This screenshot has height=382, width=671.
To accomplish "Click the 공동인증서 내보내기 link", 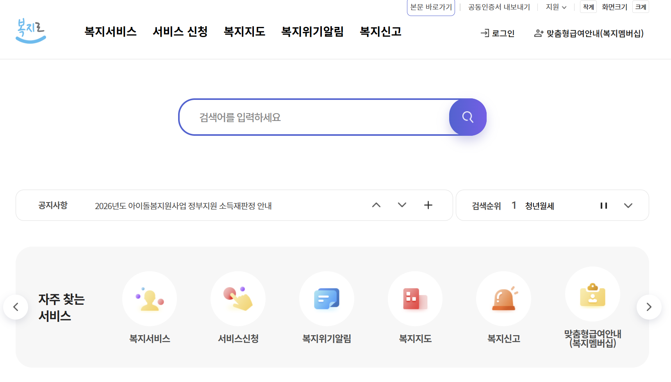I will [x=499, y=7].
